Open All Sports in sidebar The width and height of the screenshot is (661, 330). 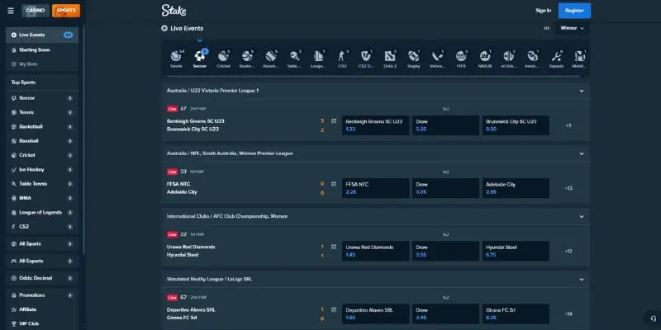tap(42, 243)
